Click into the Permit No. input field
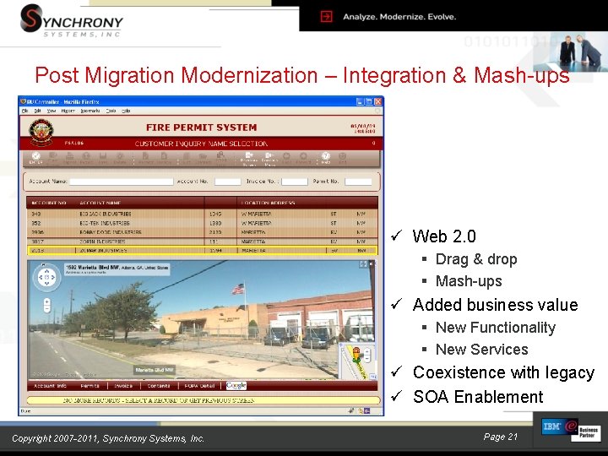The width and height of the screenshot is (608, 456). tap(358, 182)
